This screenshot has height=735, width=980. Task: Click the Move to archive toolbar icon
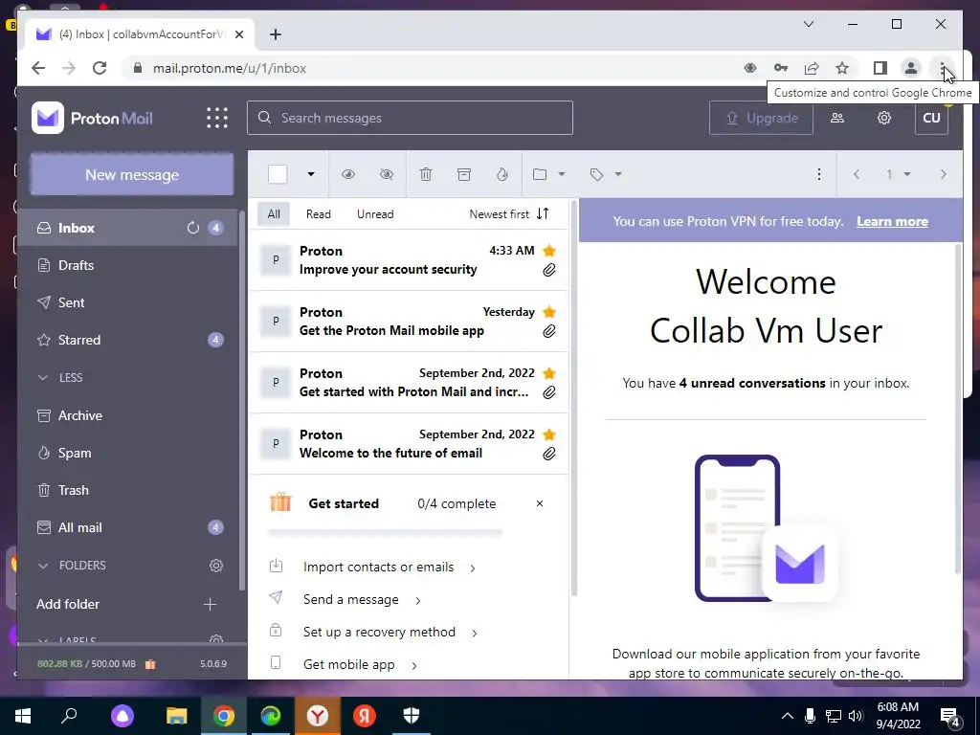(x=464, y=174)
